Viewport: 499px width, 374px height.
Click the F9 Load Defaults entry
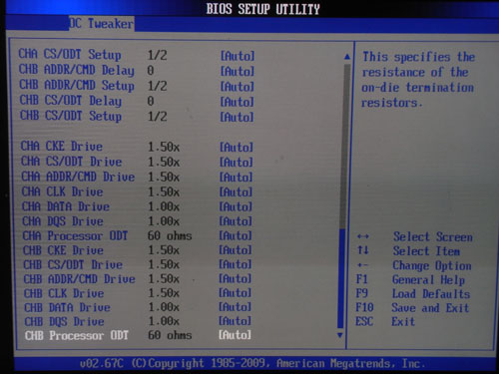pos(413,294)
